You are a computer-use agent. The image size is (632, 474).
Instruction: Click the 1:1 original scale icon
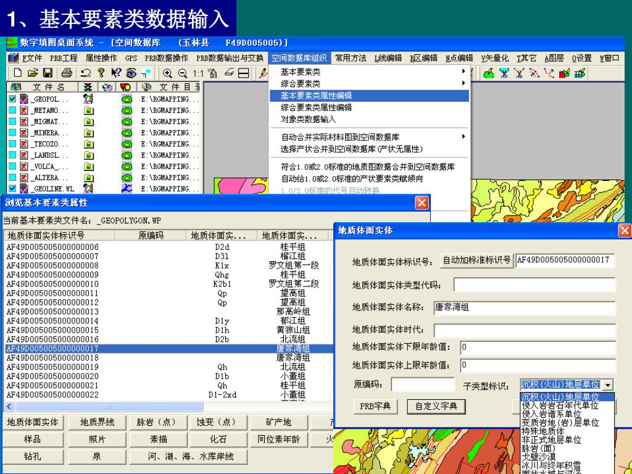[x=198, y=73]
